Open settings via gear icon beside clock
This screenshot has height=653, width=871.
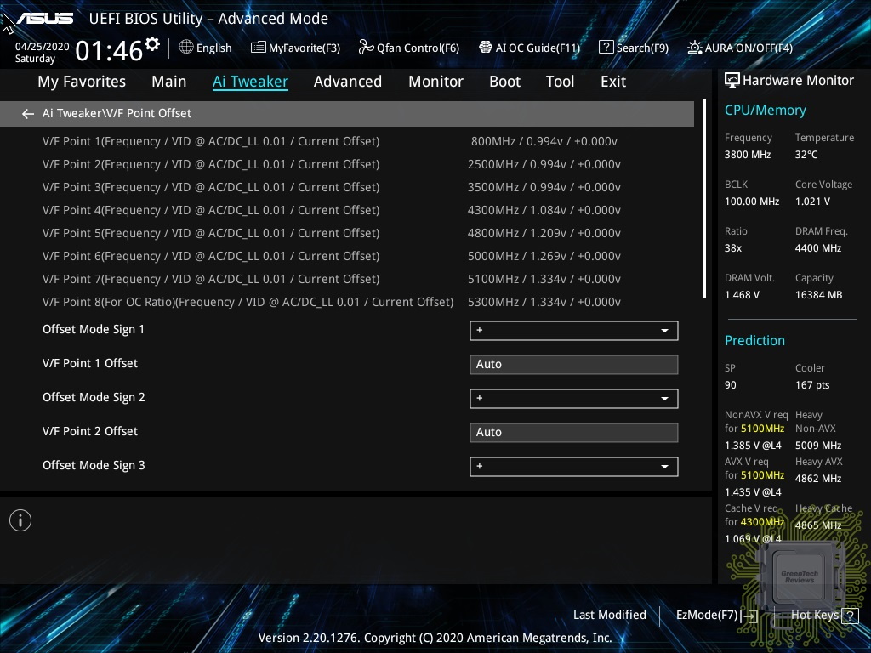tap(152, 44)
